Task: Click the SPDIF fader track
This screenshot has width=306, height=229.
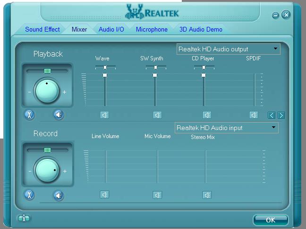Action: pyautogui.click(x=255, y=90)
